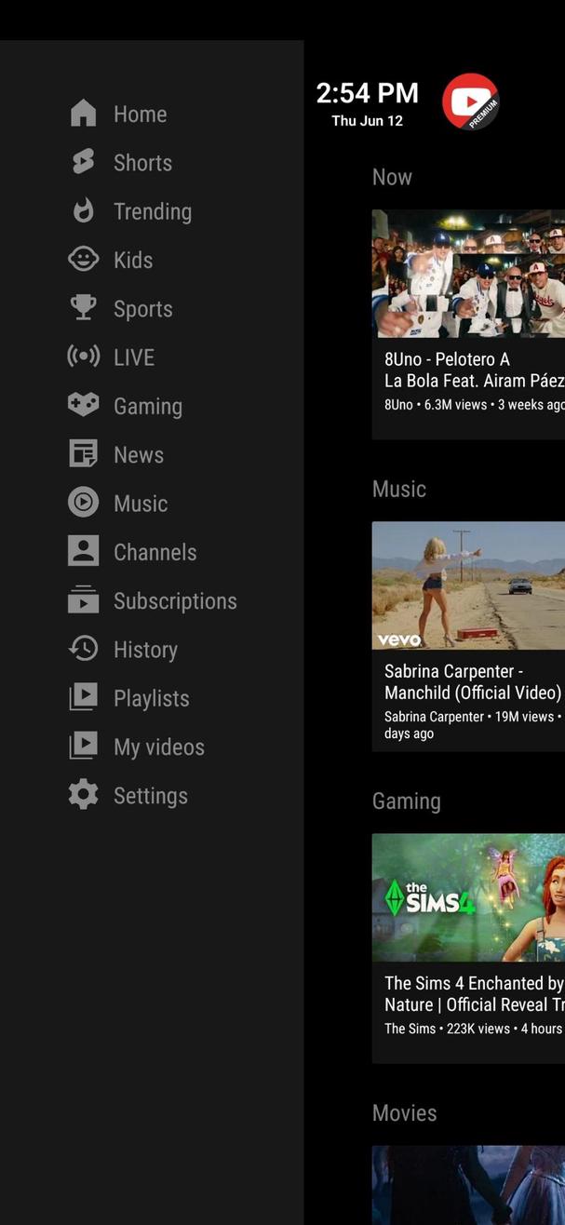Click the Shorts logo icon
This screenshot has width=565, height=1225.
[83, 162]
